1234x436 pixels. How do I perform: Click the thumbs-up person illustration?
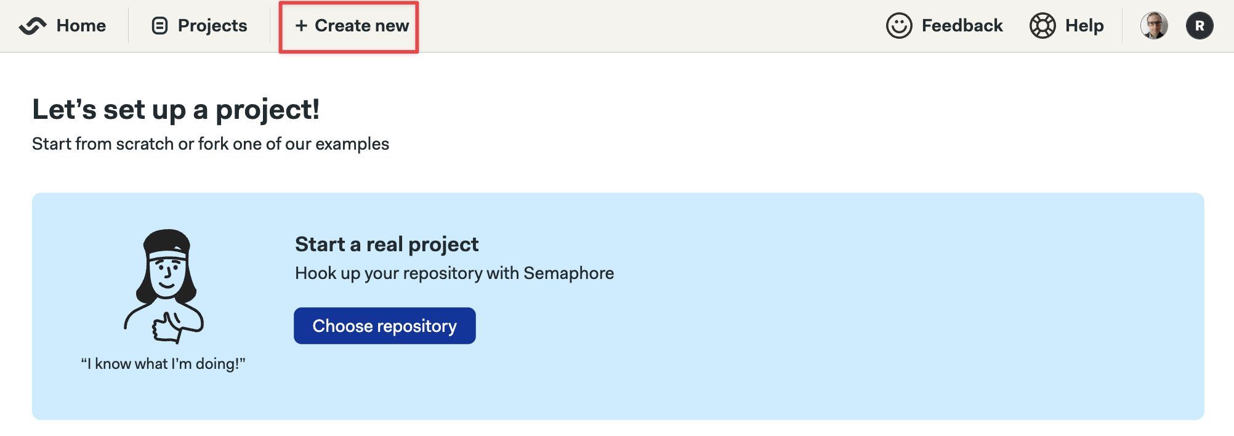point(164,286)
